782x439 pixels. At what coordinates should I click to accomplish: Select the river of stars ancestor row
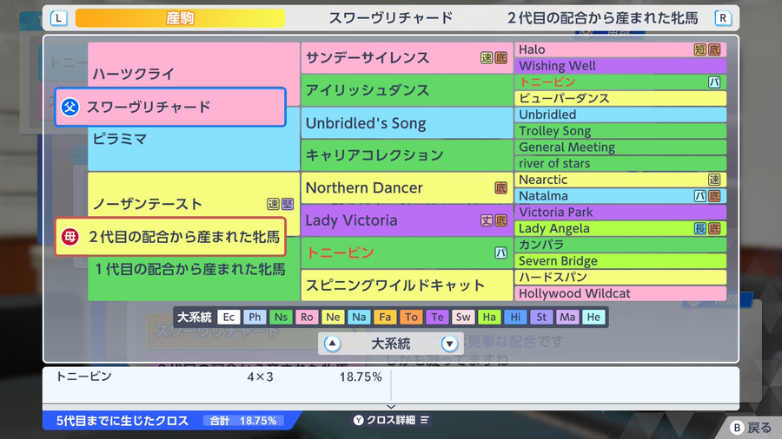tap(620, 163)
